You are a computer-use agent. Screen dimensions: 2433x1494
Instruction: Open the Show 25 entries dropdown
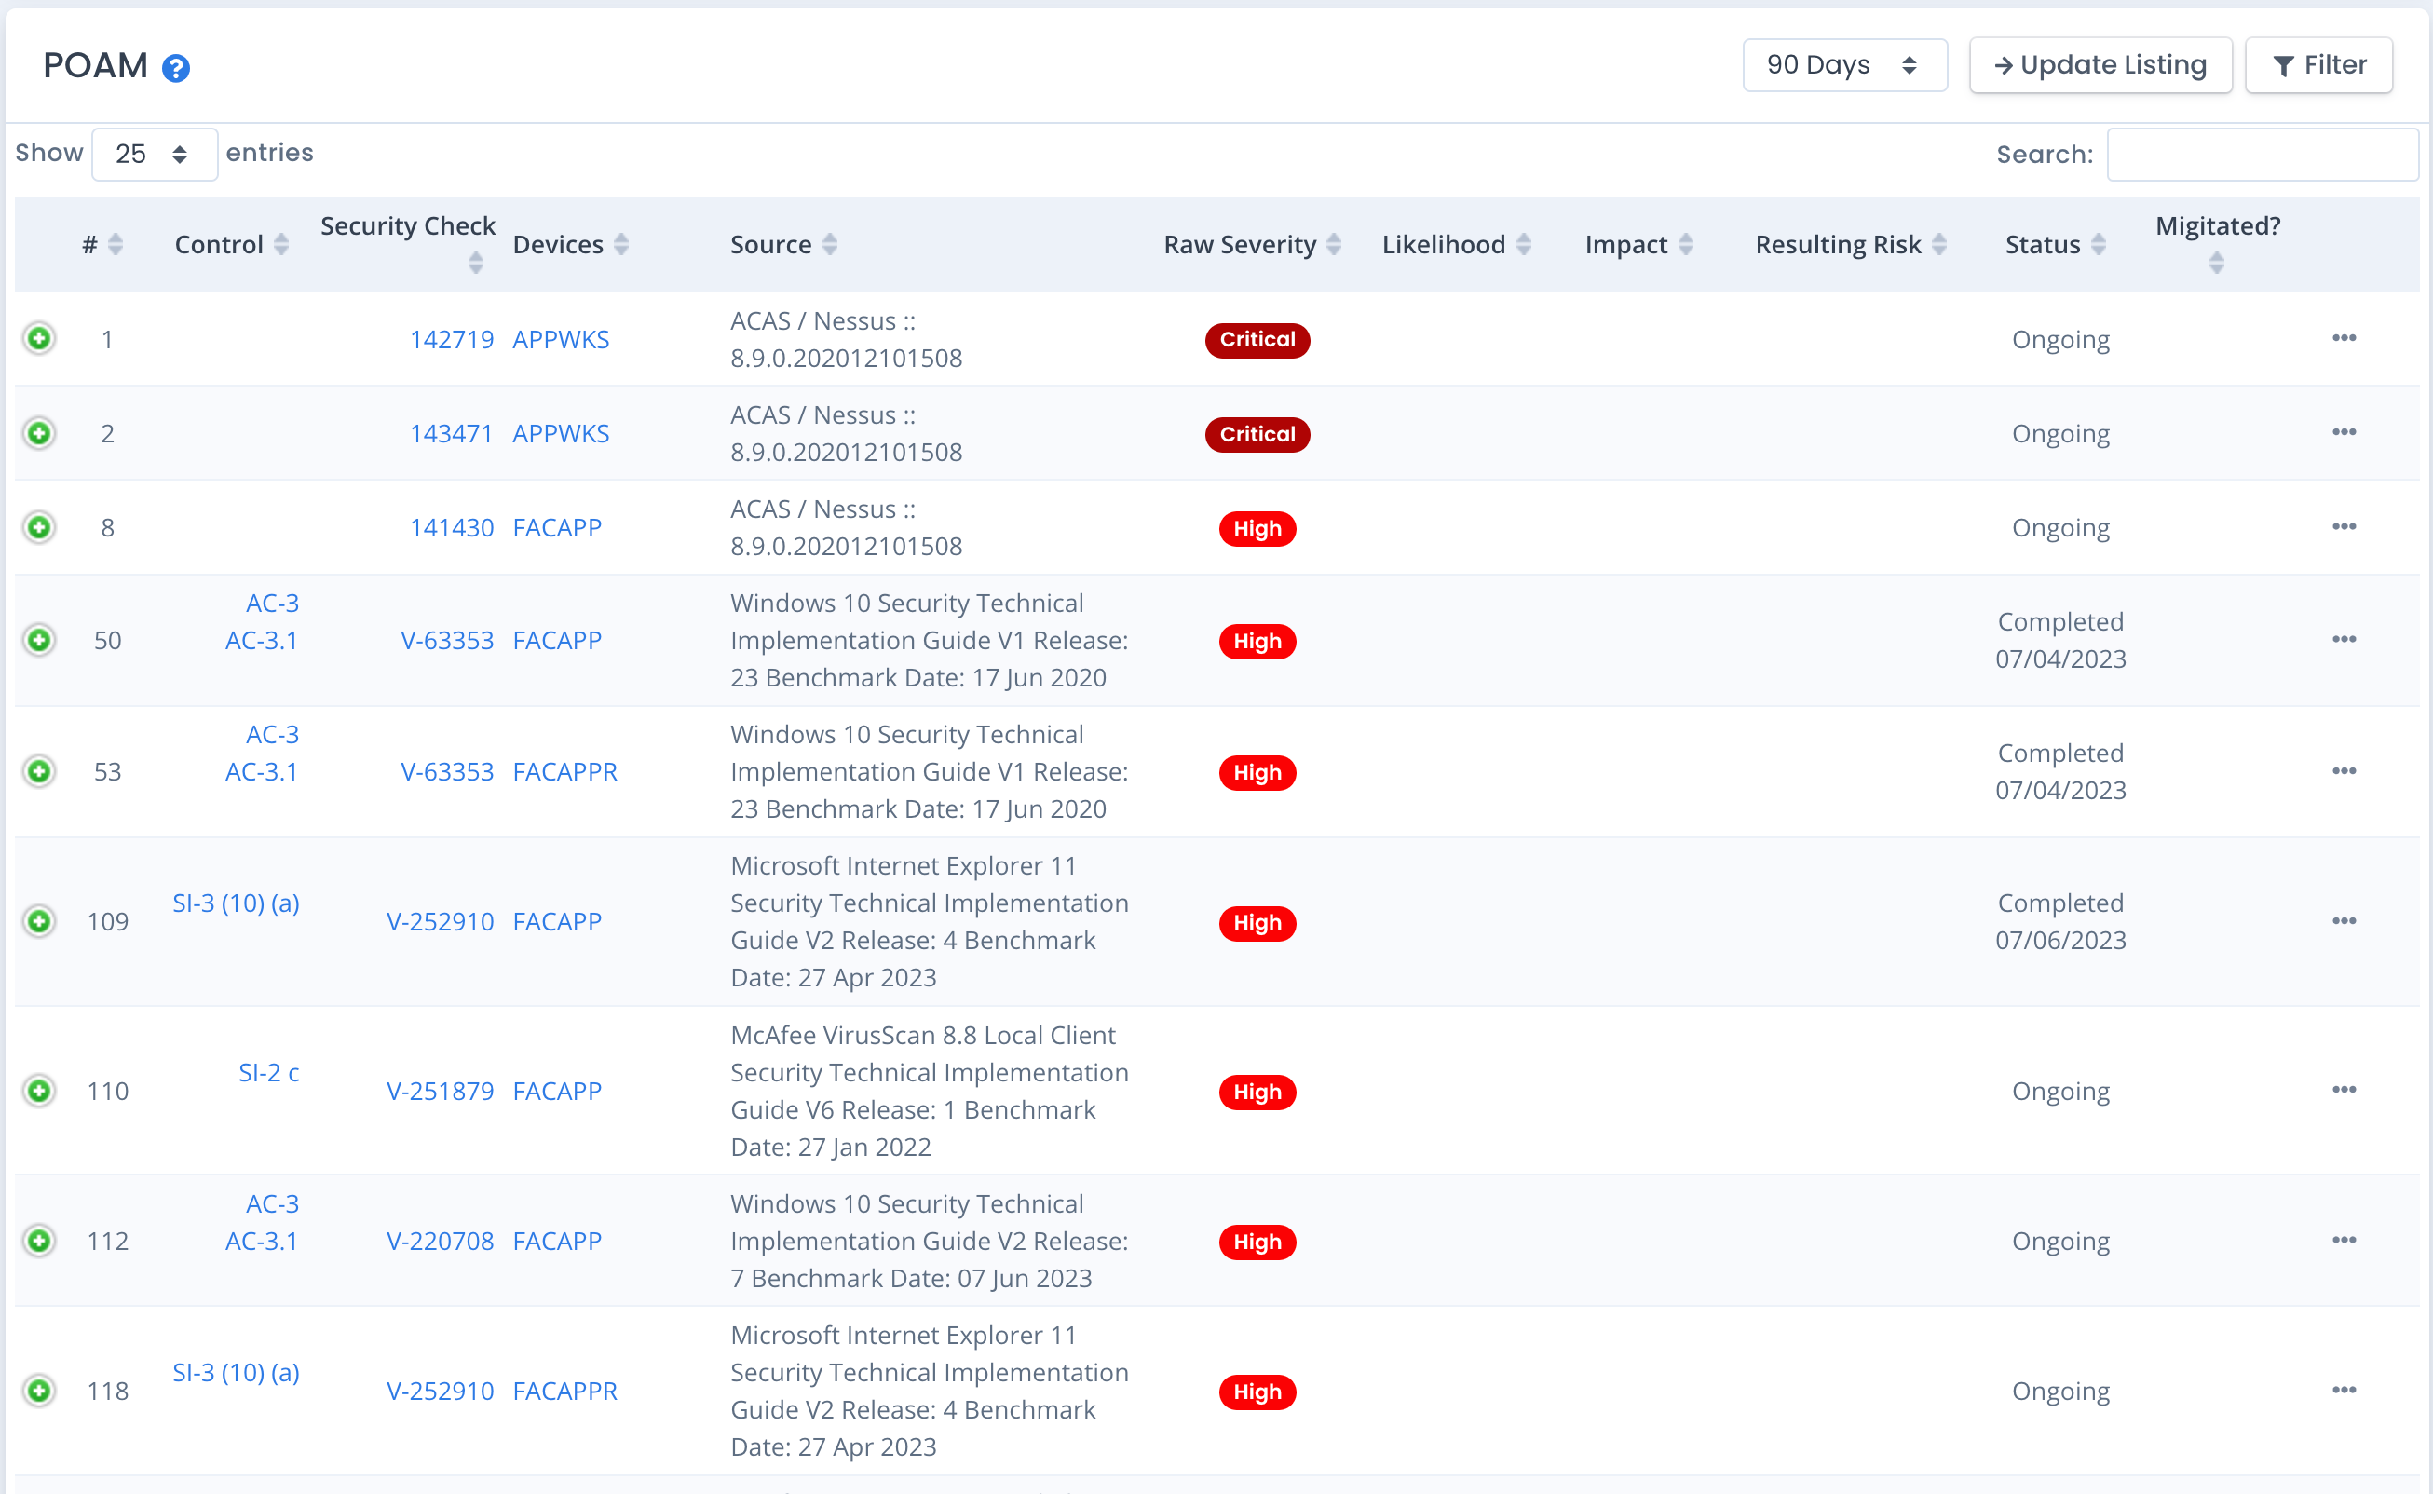[x=156, y=154]
